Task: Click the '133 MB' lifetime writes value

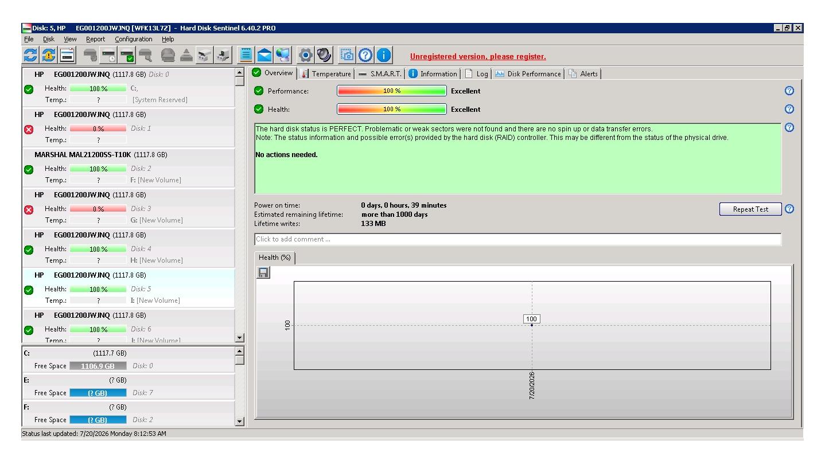Action: tap(373, 224)
